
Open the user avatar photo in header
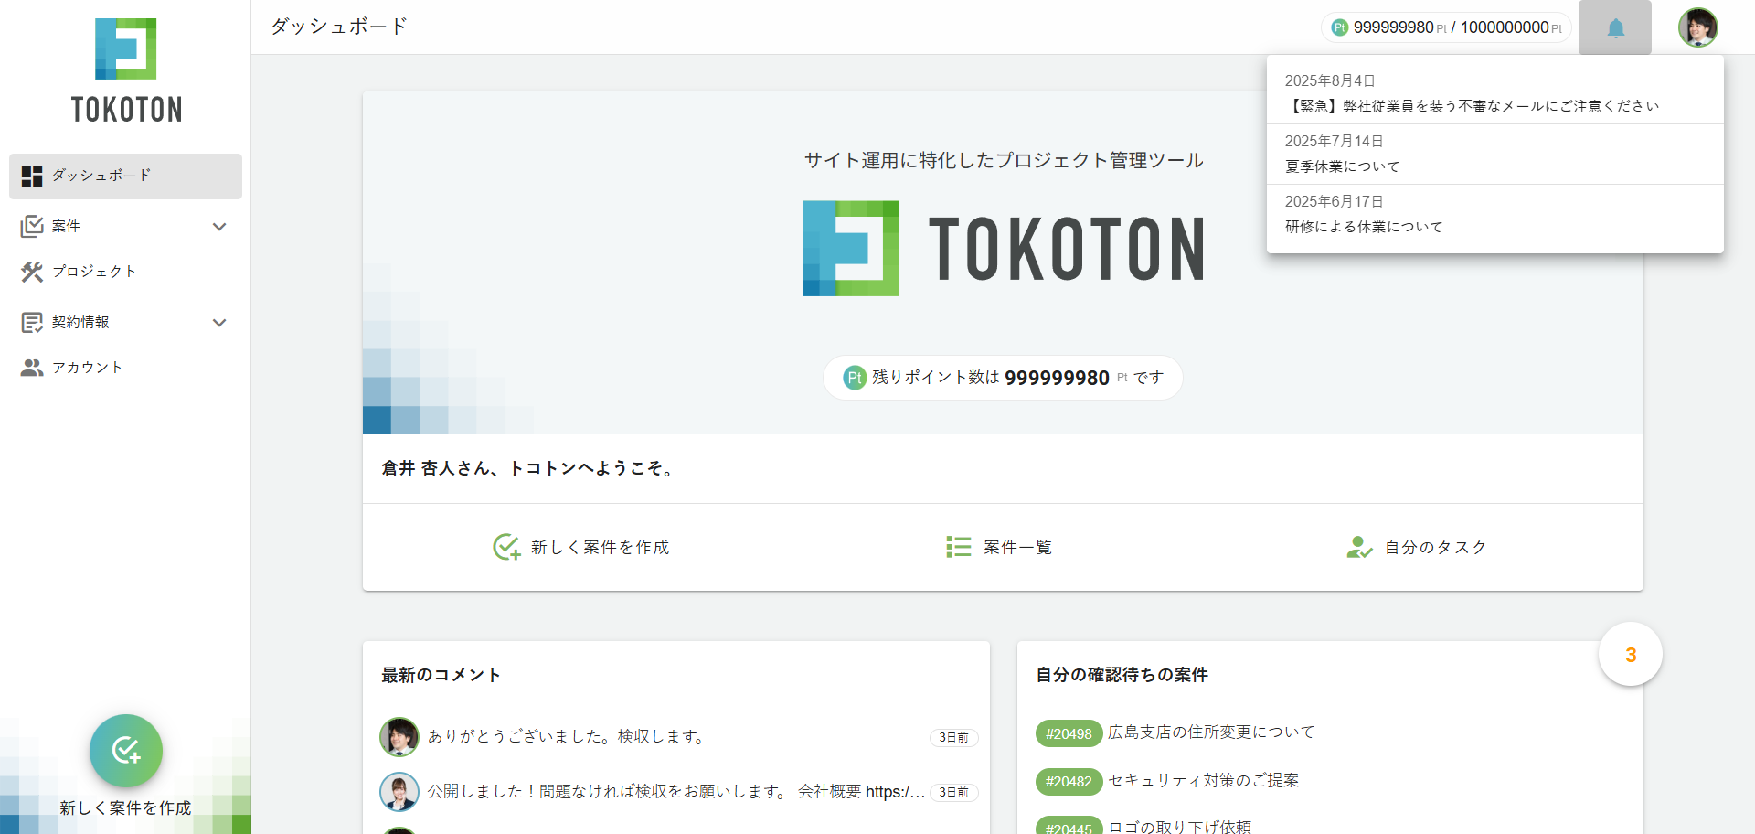click(1697, 27)
